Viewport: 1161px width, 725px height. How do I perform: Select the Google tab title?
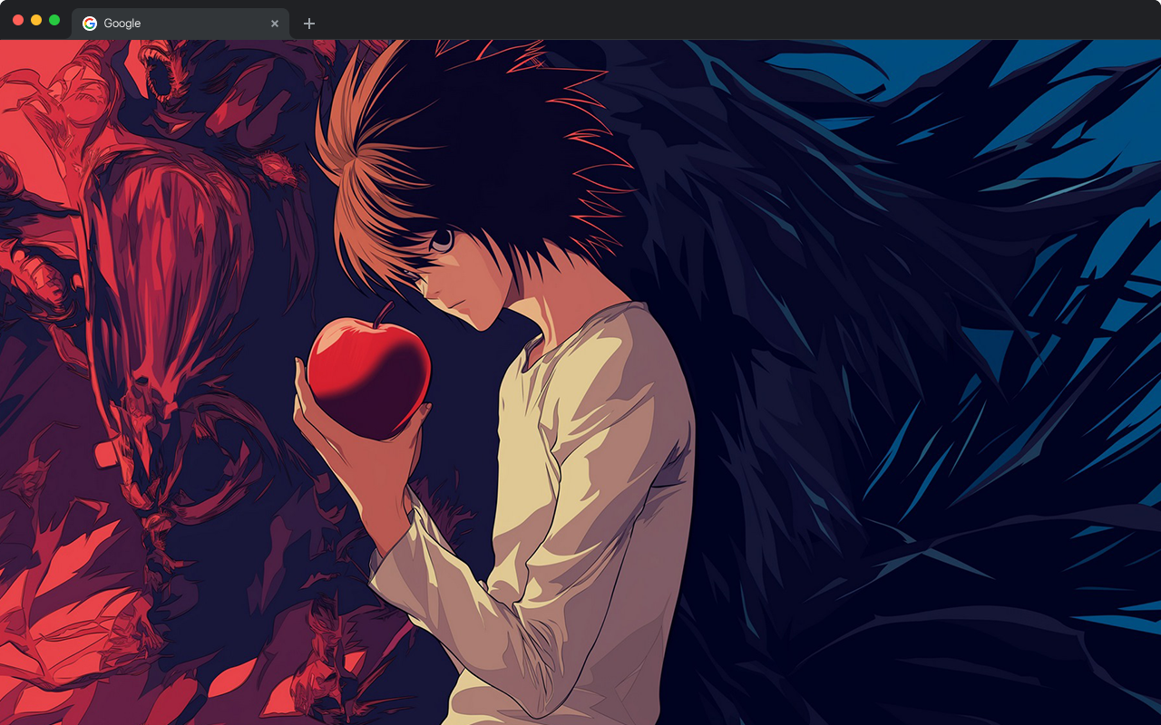pyautogui.click(x=122, y=24)
